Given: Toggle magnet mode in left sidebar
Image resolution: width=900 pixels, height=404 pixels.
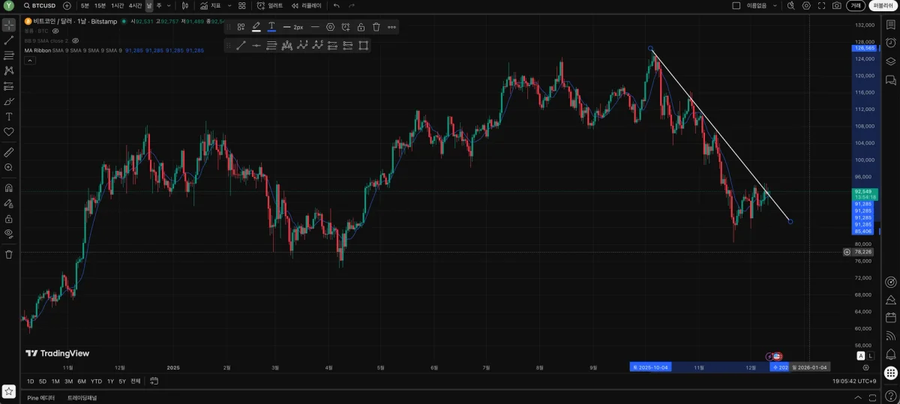Looking at the screenshot, I should (x=9, y=188).
